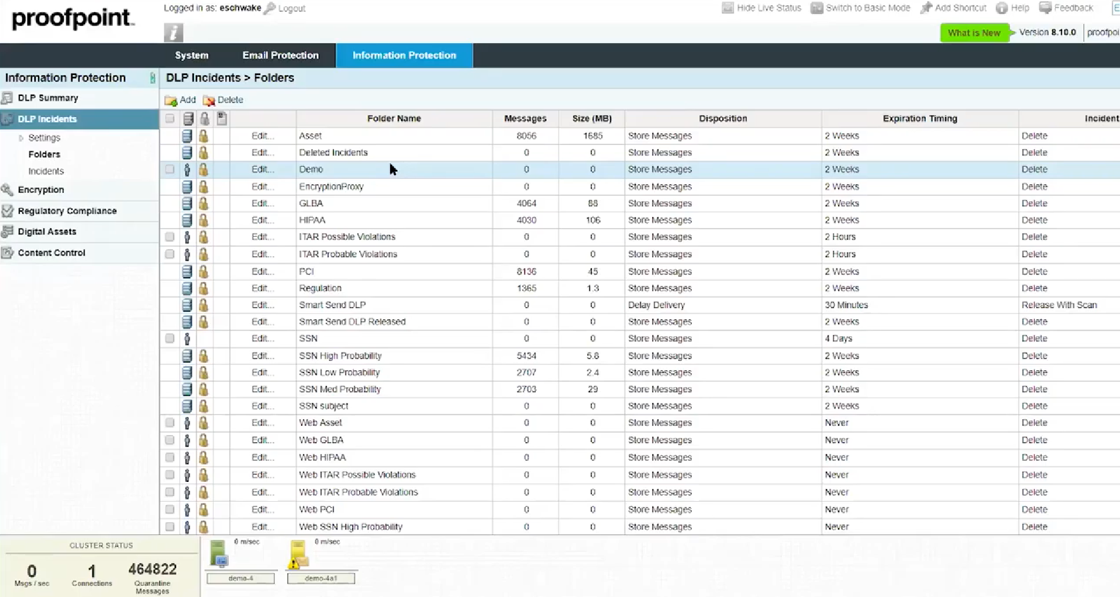Viewport: 1120px width, 597px height.
Task: Click the What is New button
Action: coord(974,33)
